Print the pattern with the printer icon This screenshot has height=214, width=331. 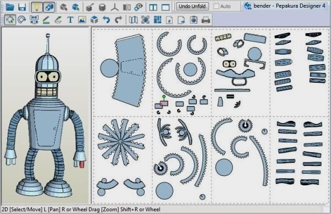tap(206, 20)
